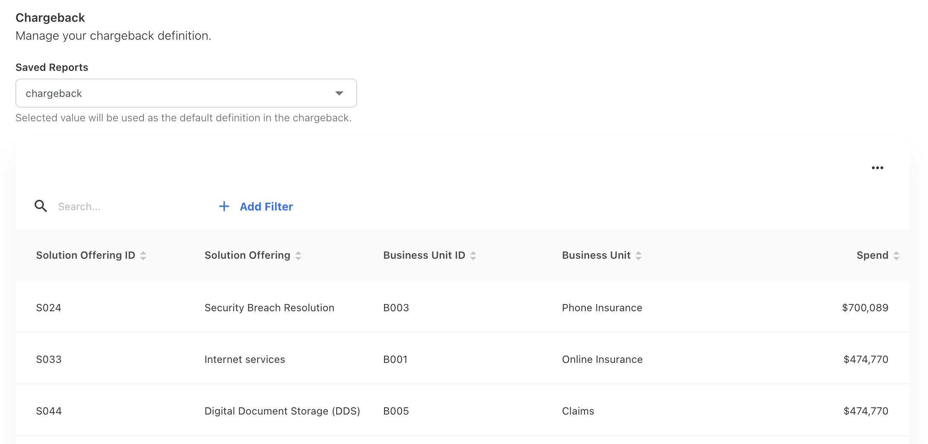Expand the Saved Reports dropdown arrow
Screen dimensions: 928x444
click(x=339, y=93)
